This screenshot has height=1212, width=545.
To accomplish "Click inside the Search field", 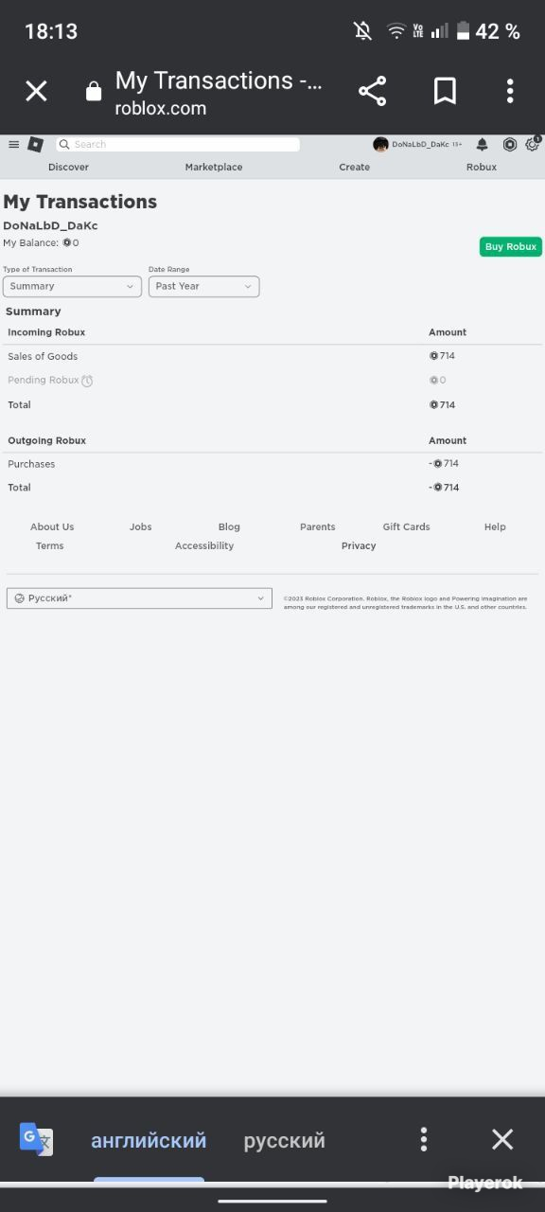I will [178, 145].
